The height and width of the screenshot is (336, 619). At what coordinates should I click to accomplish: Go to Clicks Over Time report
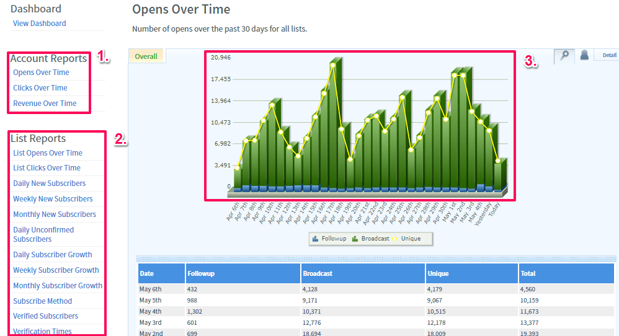[40, 88]
